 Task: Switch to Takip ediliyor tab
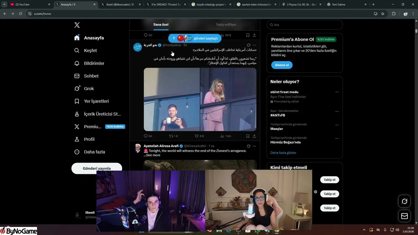[226, 24]
